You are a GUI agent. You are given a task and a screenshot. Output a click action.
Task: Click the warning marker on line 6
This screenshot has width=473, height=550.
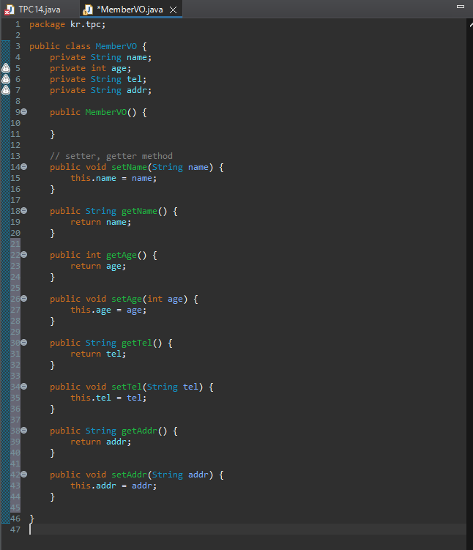pyautogui.click(x=6, y=79)
